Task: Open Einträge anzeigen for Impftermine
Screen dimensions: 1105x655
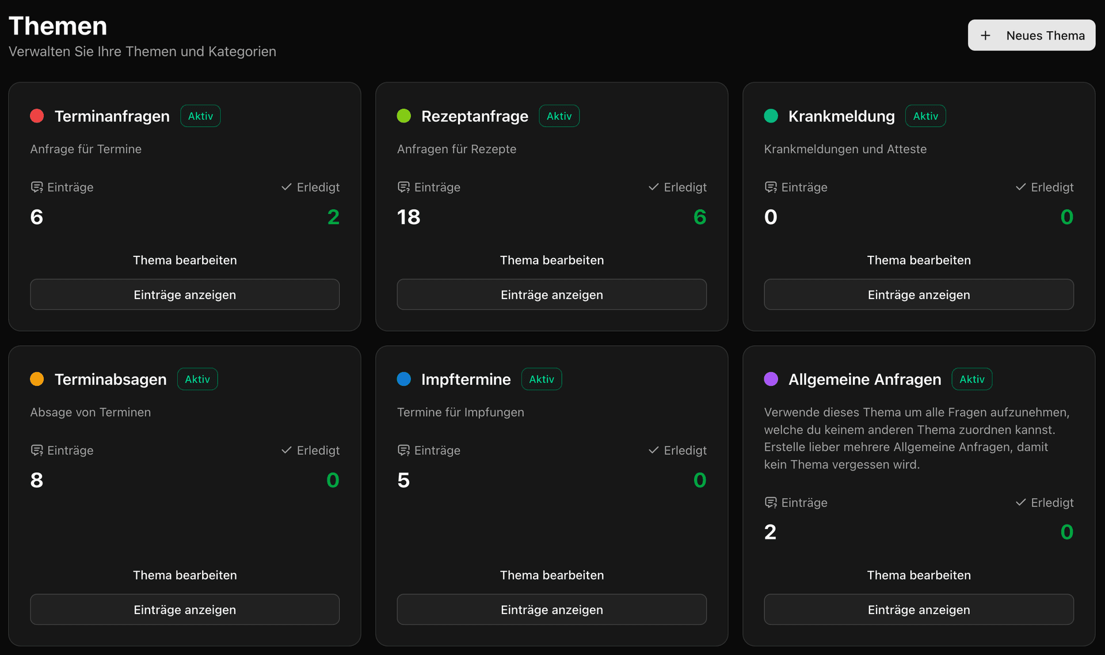Action: coord(552,610)
